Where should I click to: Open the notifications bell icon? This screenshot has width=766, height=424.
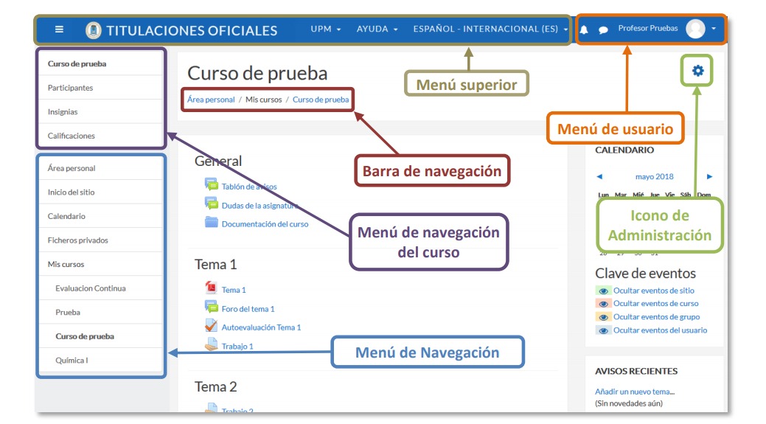(584, 29)
